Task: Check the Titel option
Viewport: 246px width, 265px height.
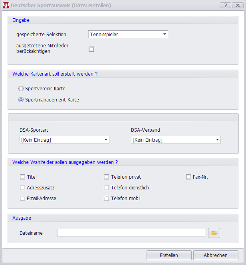Action: point(22,177)
